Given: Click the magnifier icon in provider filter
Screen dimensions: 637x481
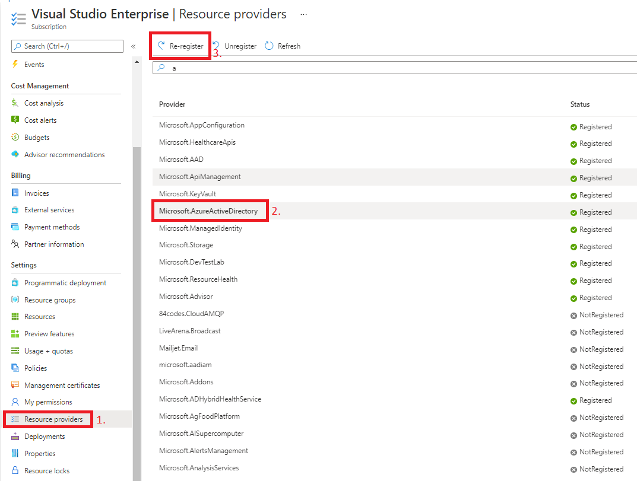Looking at the screenshot, I should (161, 67).
